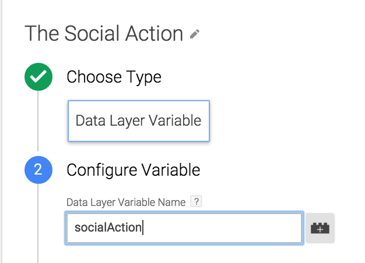The height and width of the screenshot is (263, 365).
Task: Click the plus sign on the brick button
Action: click(320, 230)
